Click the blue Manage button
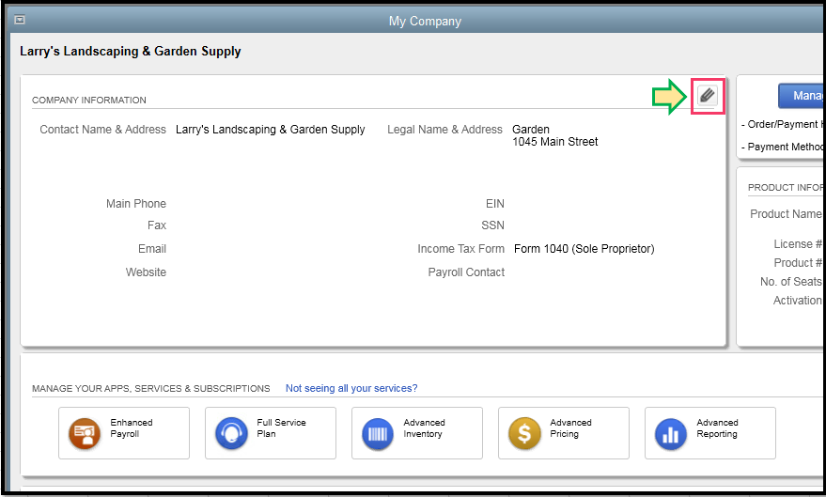This screenshot has height=497, width=826. [x=802, y=95]
